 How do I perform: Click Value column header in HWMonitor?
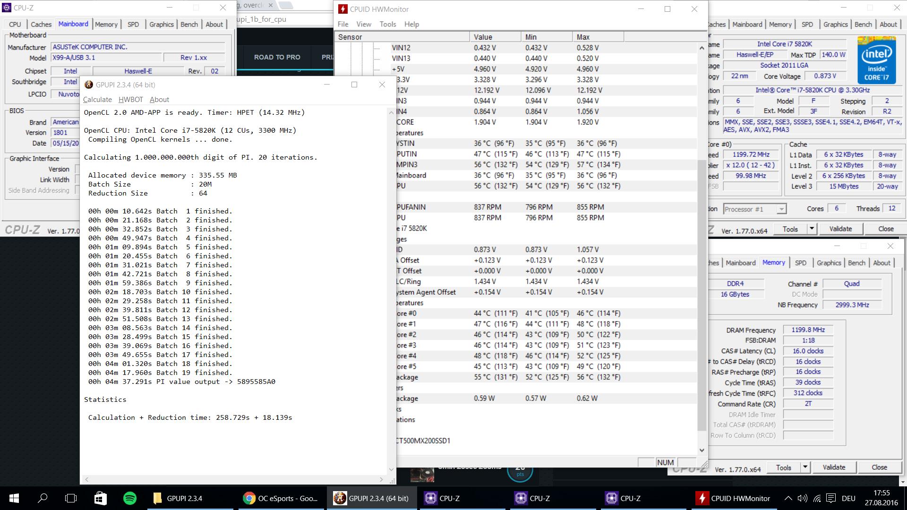(x=495, y=37)
